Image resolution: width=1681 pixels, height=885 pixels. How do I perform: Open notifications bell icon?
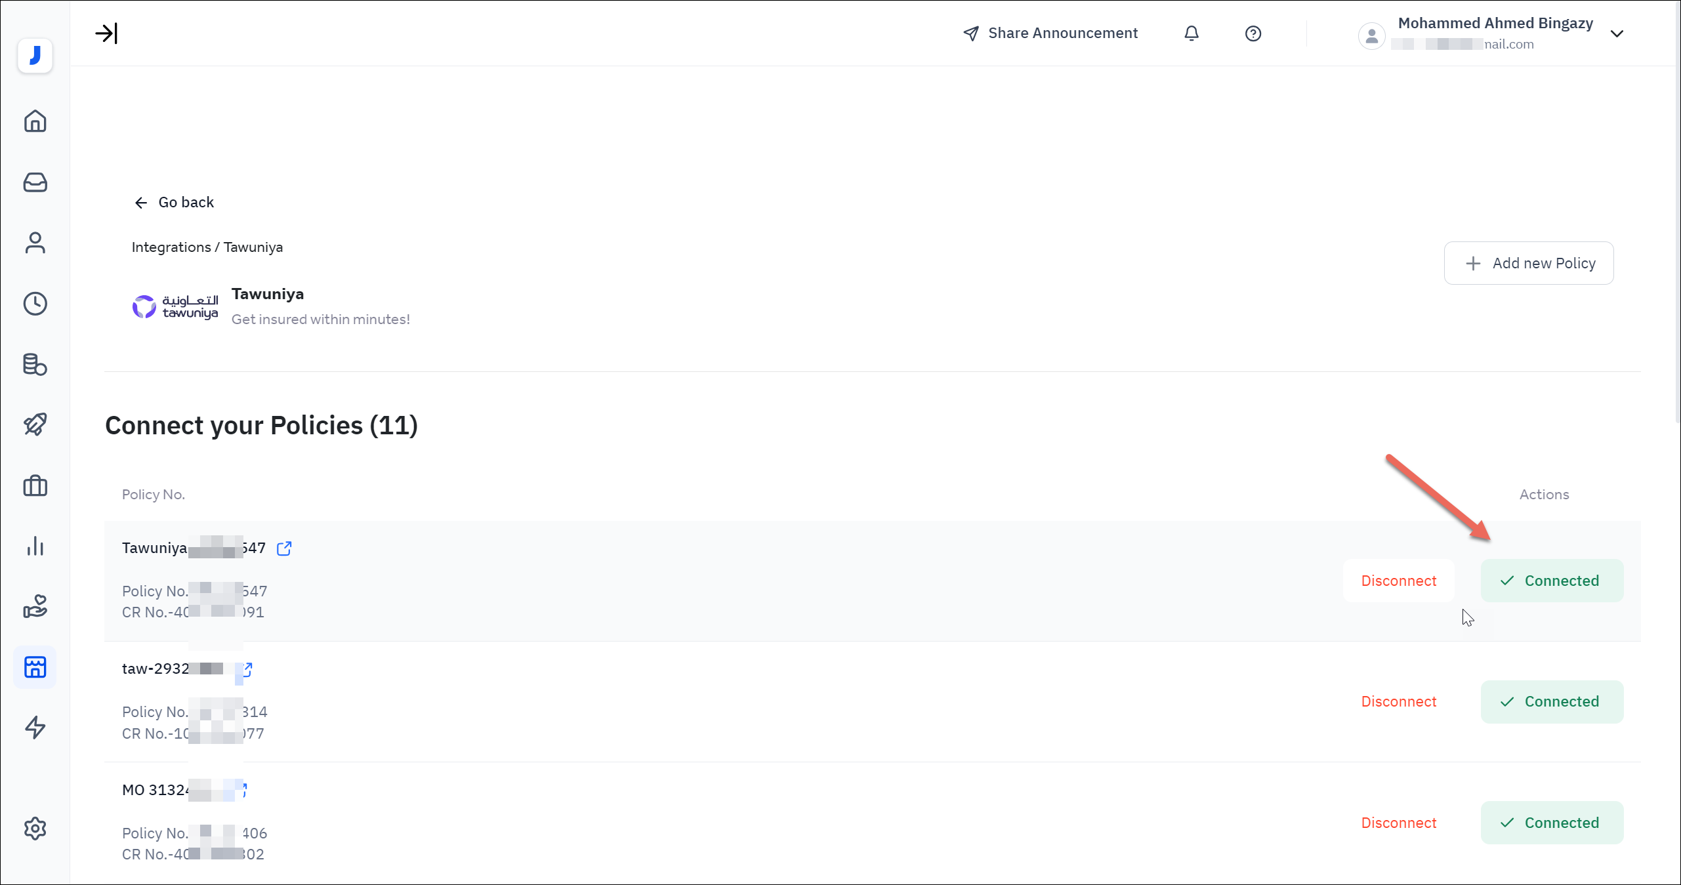[x=1192, y=33]
